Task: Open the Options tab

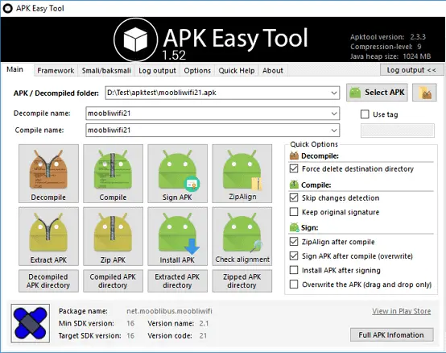Action: [x=197, y=71]
